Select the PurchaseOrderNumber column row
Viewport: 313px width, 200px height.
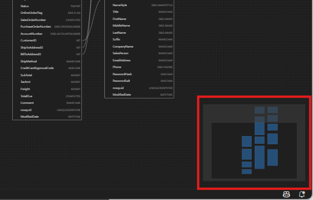[x=47, y=27]
